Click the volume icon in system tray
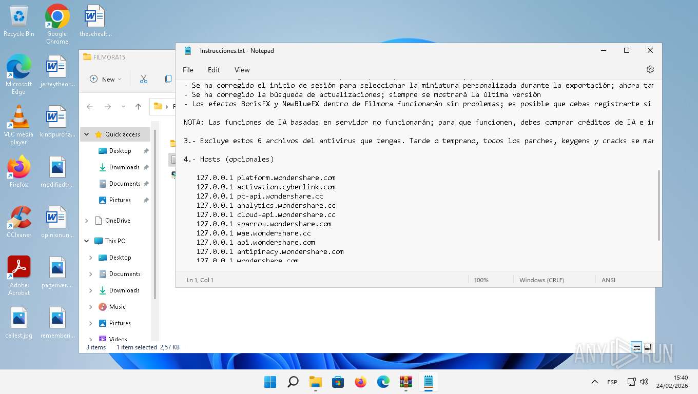The image size is (698, 394). coord(644,382)
